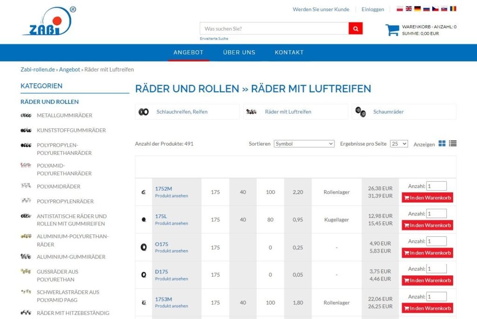Open the 1753M product link
The height and width of the screenshot is (319, 477).
(164, 299)
